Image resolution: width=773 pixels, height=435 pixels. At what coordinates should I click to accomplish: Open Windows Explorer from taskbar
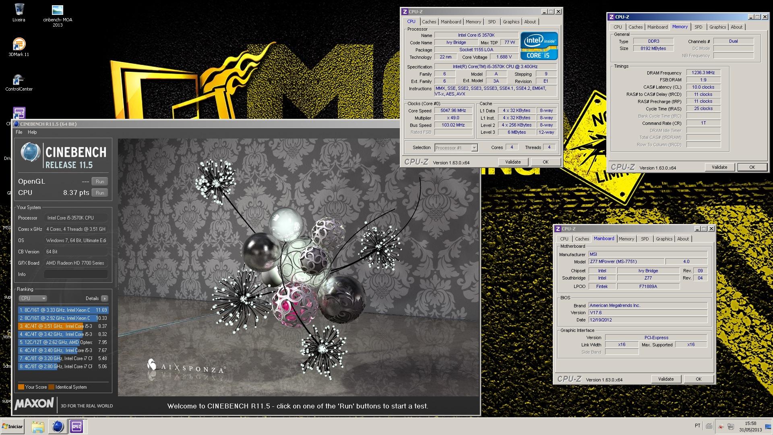pyautogui.click(x=38, y=426)
